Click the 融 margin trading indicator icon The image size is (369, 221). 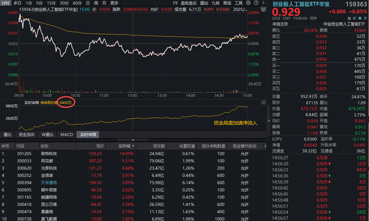[x=349, y=18]
